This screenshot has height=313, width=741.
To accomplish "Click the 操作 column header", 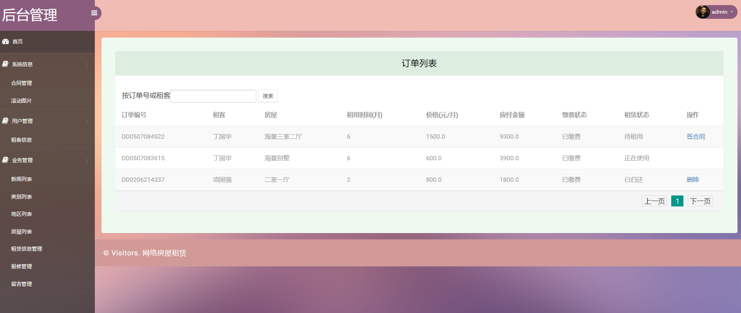I will tap(693, 115).
